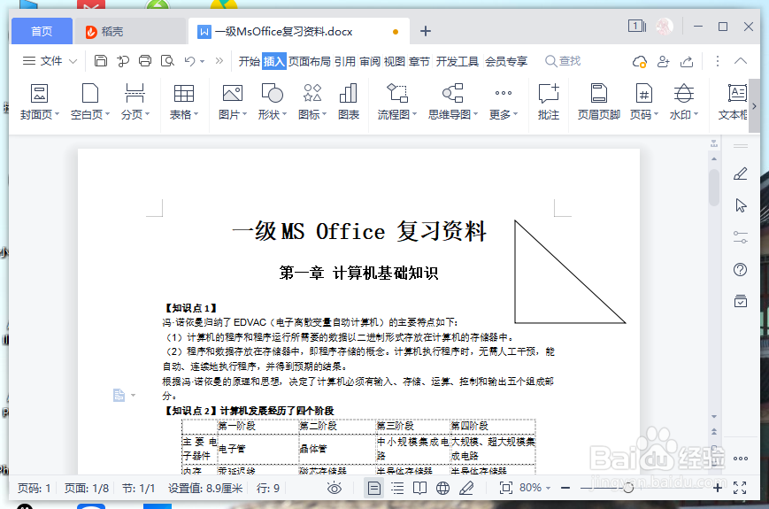
Task: Click the Print icon in quick toolbar
Action: 145,61
